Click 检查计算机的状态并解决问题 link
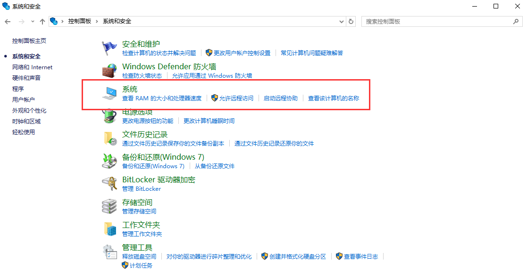527x277 pixels. click(159, 53)
